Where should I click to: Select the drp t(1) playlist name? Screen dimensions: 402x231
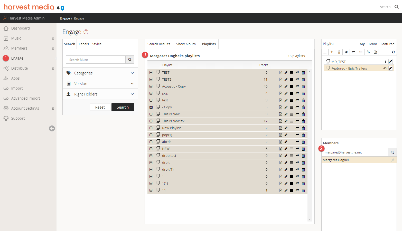pos(168,170)
